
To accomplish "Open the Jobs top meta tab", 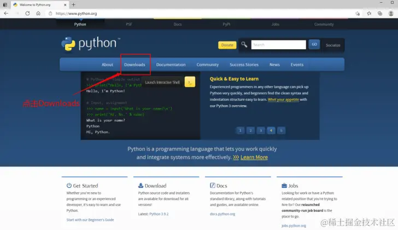I will click(275, 25).
